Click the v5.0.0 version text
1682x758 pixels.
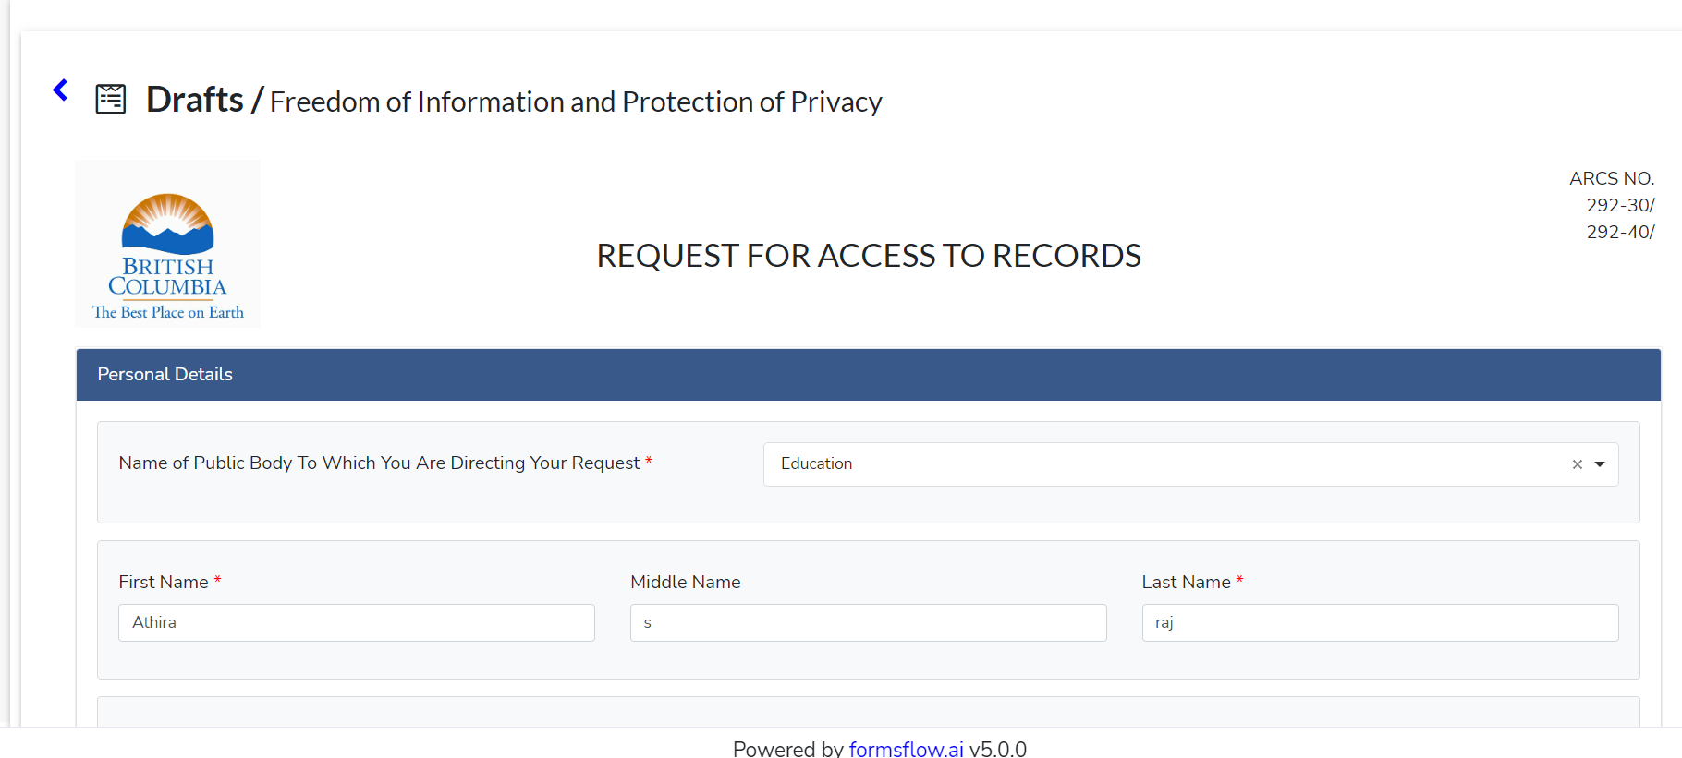pyautogui.click(x=998, y=749)
